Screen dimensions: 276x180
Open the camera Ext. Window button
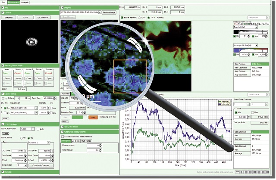pyautogui.click(x=43, y=18)
